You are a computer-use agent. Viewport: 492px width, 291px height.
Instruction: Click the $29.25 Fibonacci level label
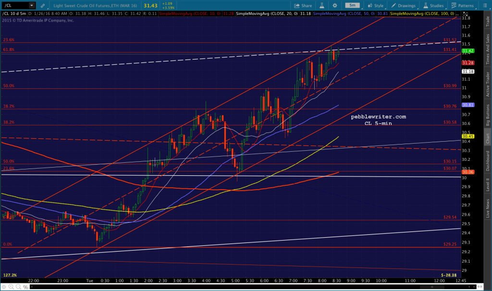(450, 244)
